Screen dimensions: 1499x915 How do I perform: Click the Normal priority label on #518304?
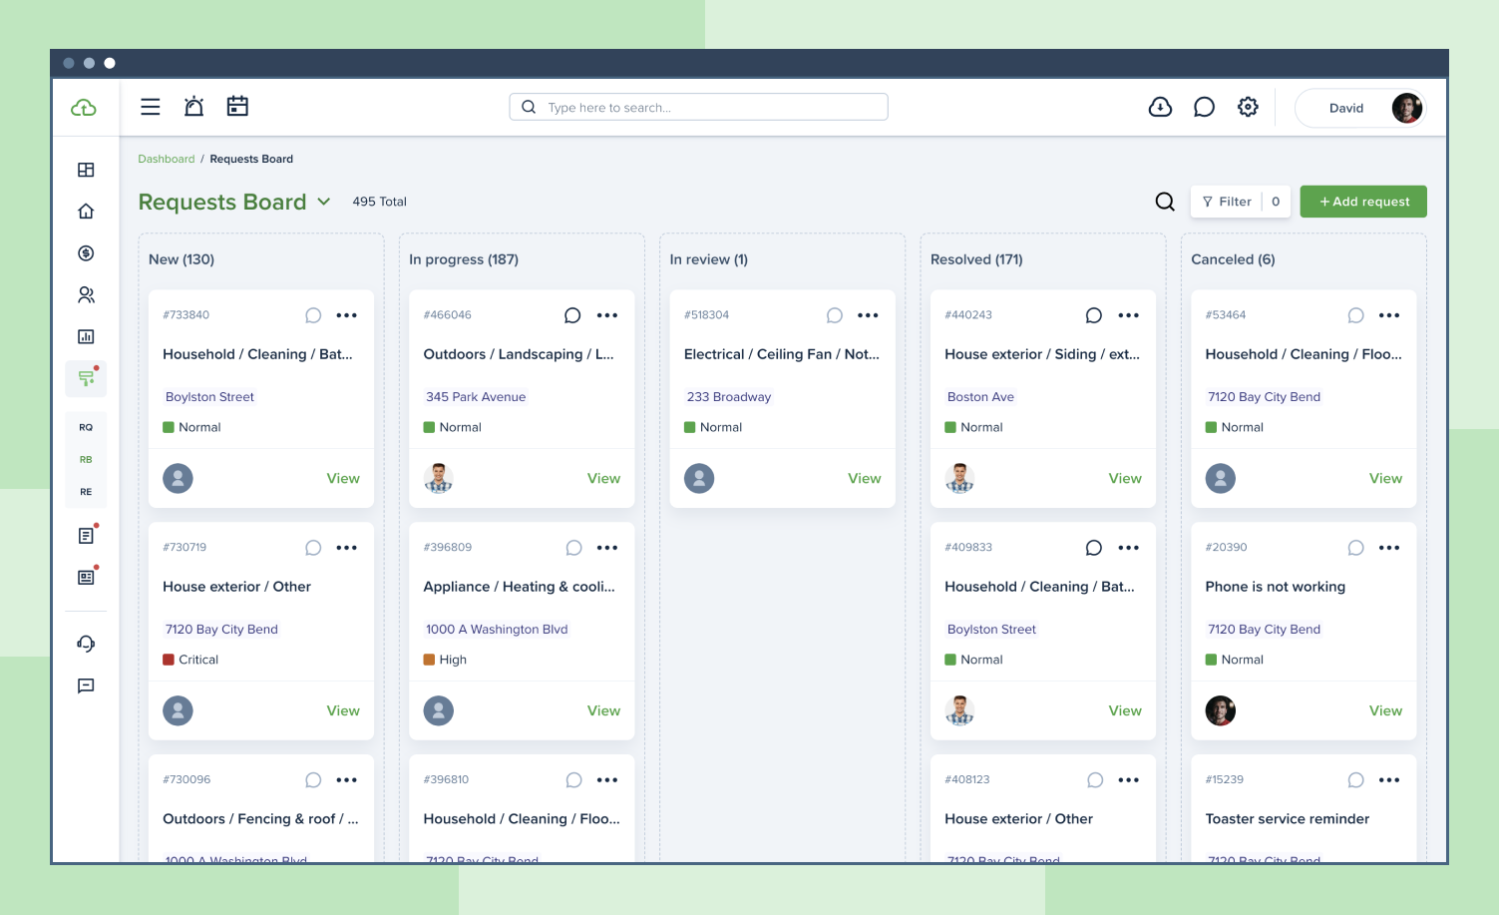tap(713, 427)
